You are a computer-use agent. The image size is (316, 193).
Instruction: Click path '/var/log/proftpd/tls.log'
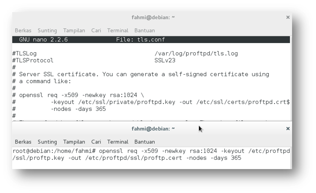point(196,53)
